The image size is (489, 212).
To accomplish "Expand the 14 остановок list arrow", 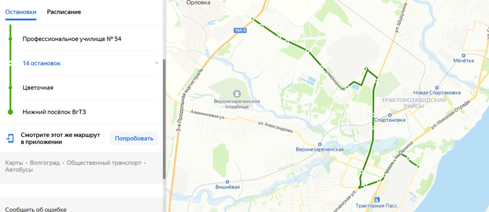I will coord(156,63).
